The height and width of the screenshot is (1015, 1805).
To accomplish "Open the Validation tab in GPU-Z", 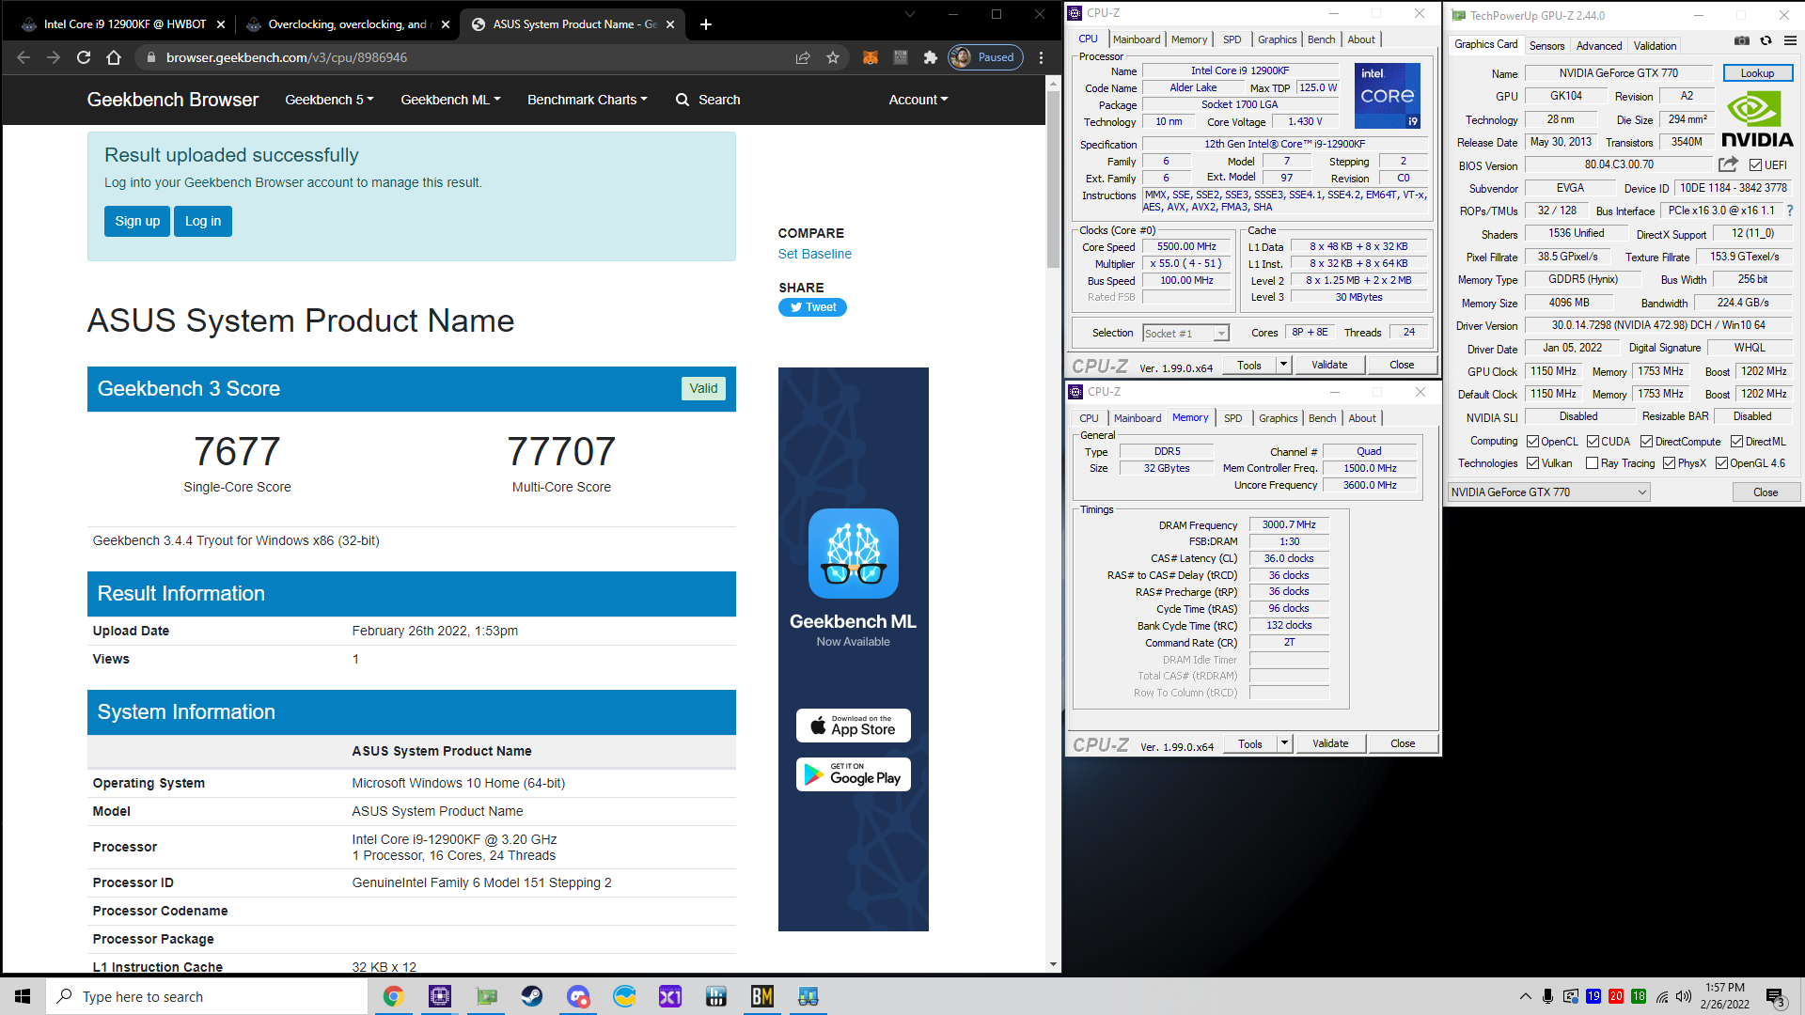I will point(1655,46).
